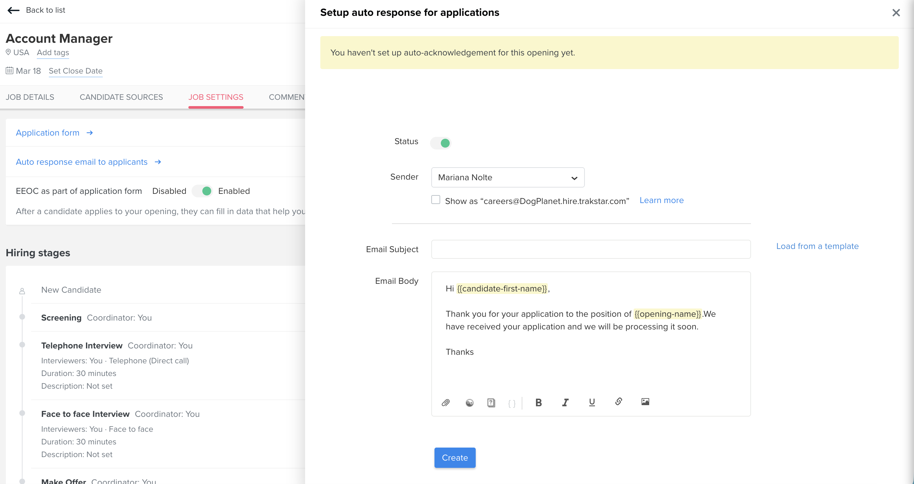Click the Disabled label beside EEOC toggle
Image resolution: width=914 pixels, height=484 pixels.
169,191
